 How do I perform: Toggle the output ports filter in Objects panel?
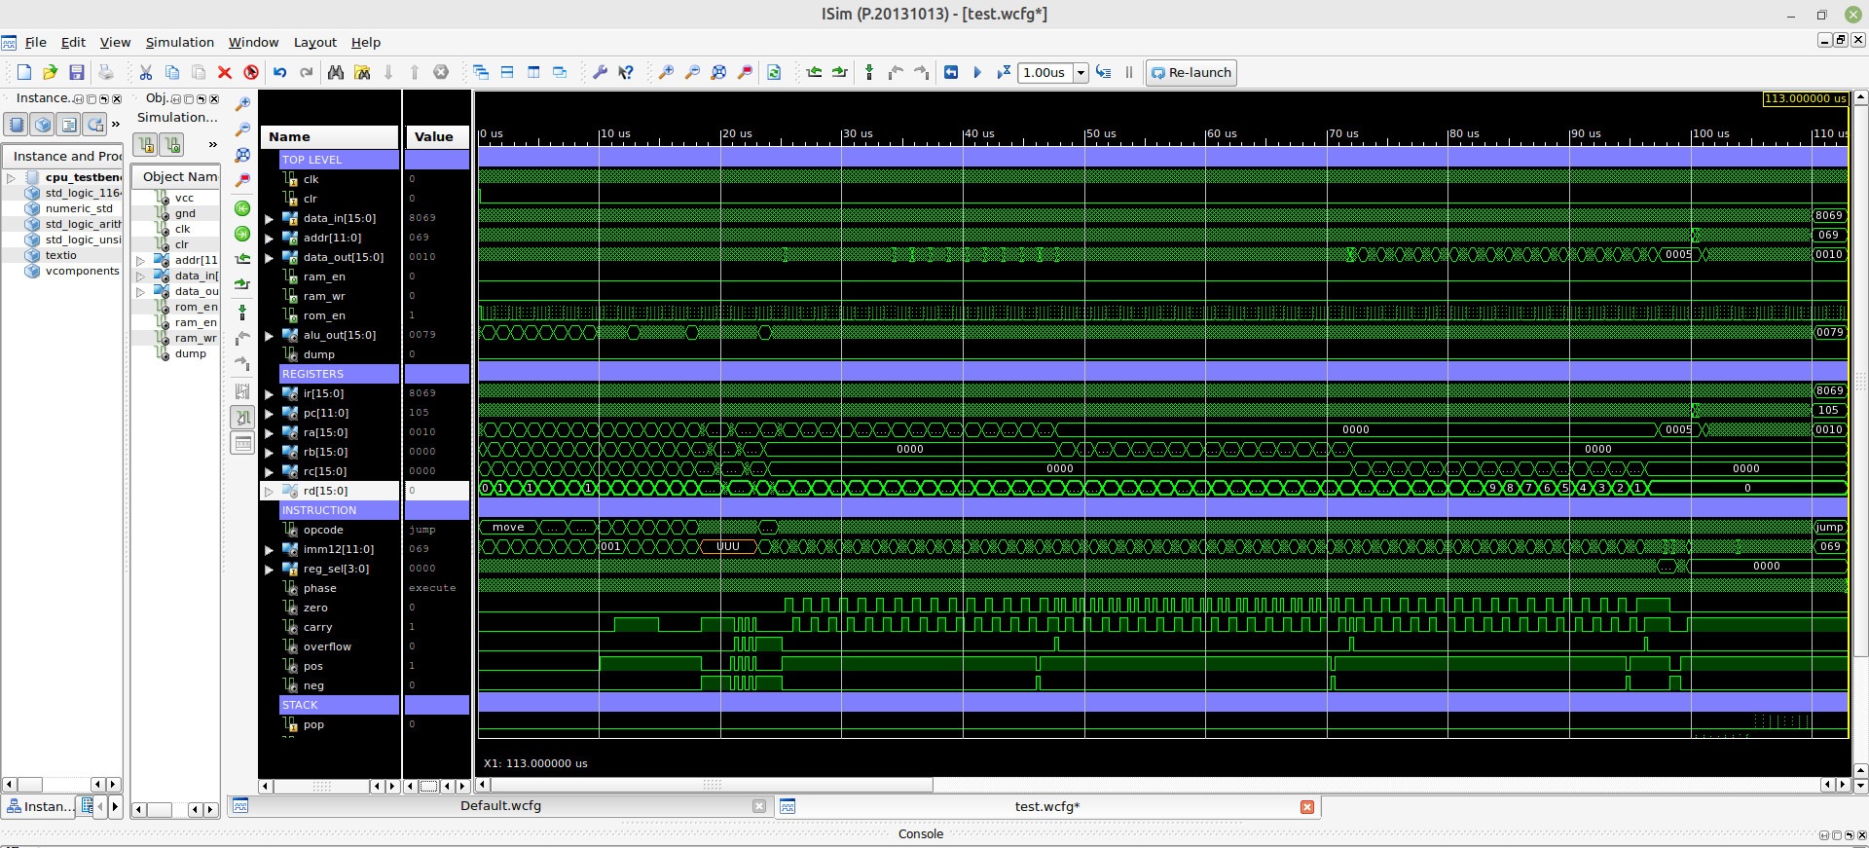(x=172, y=145)
